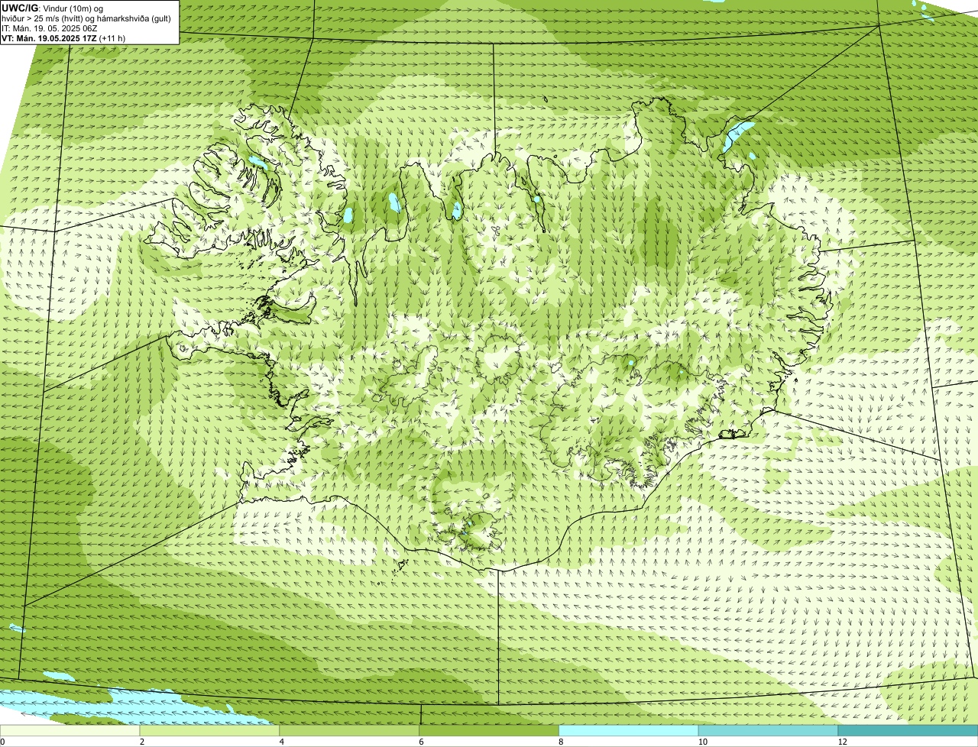
Task: Click the "2" label under the color scale
Action: [141, 742]
